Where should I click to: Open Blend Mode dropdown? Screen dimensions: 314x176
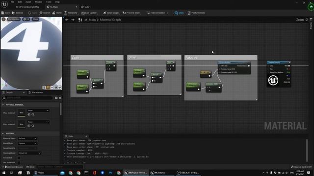coord(27,143)
